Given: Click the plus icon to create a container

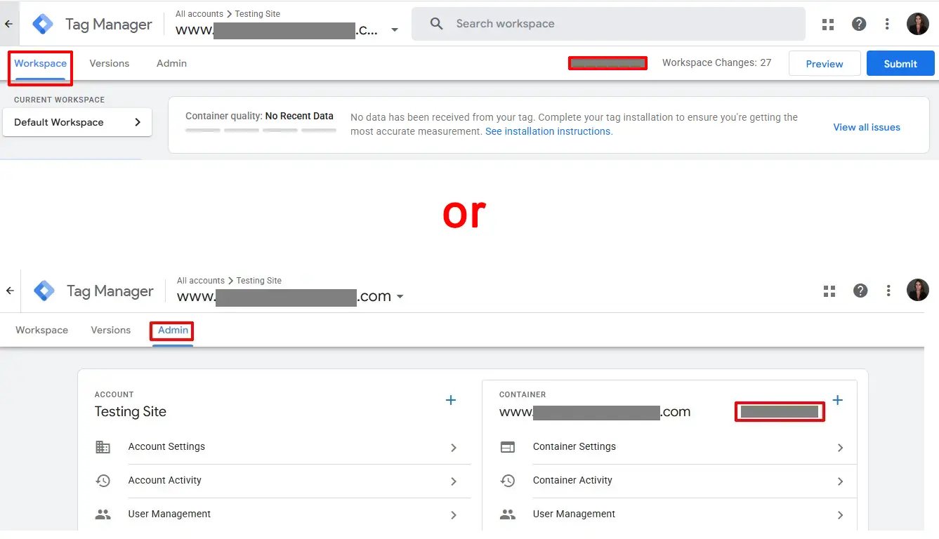Looking at the screenshot, I should (837, 400).
